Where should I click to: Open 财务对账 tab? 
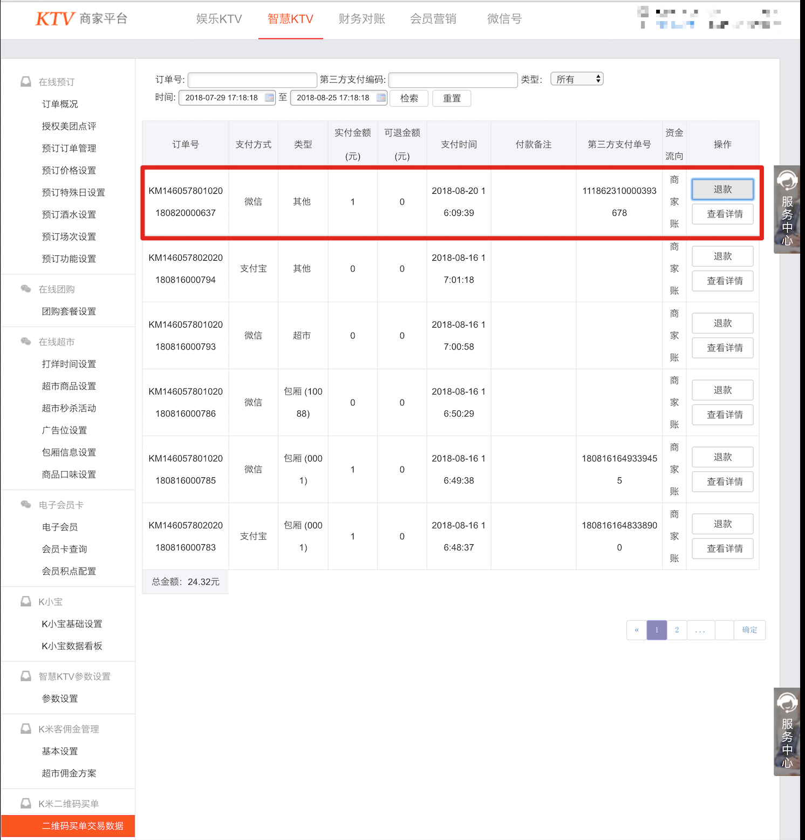(x=362, y=19)
